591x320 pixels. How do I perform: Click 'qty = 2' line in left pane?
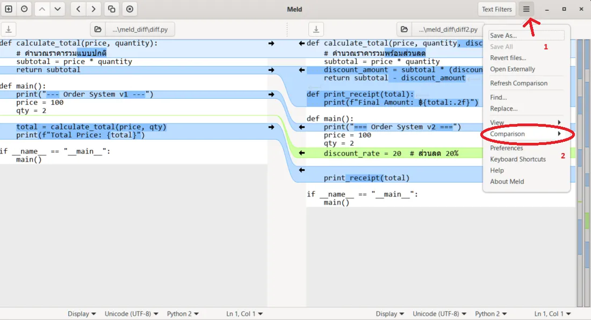31,111
